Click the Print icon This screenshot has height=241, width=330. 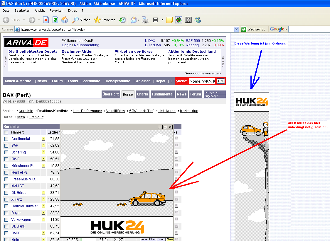point(145,20)
